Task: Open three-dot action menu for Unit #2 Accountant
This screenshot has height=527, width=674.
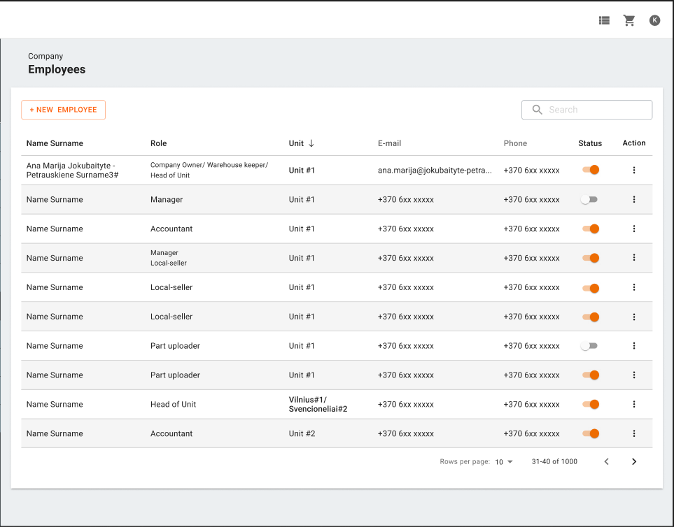Action: coord(634,433)
